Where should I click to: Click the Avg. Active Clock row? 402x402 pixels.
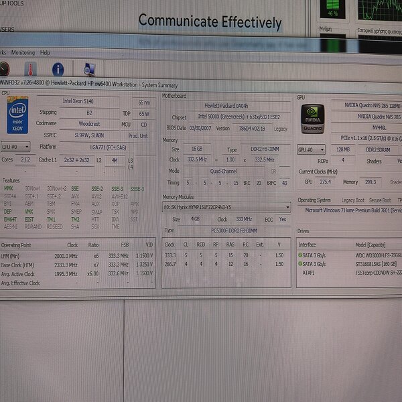[77, 274]
